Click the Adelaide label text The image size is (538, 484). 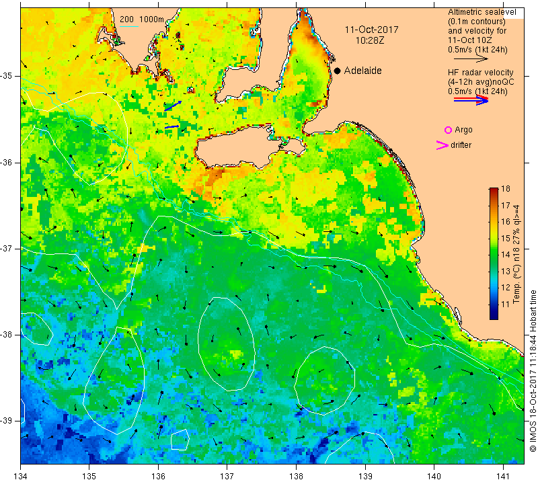point(362,71)
